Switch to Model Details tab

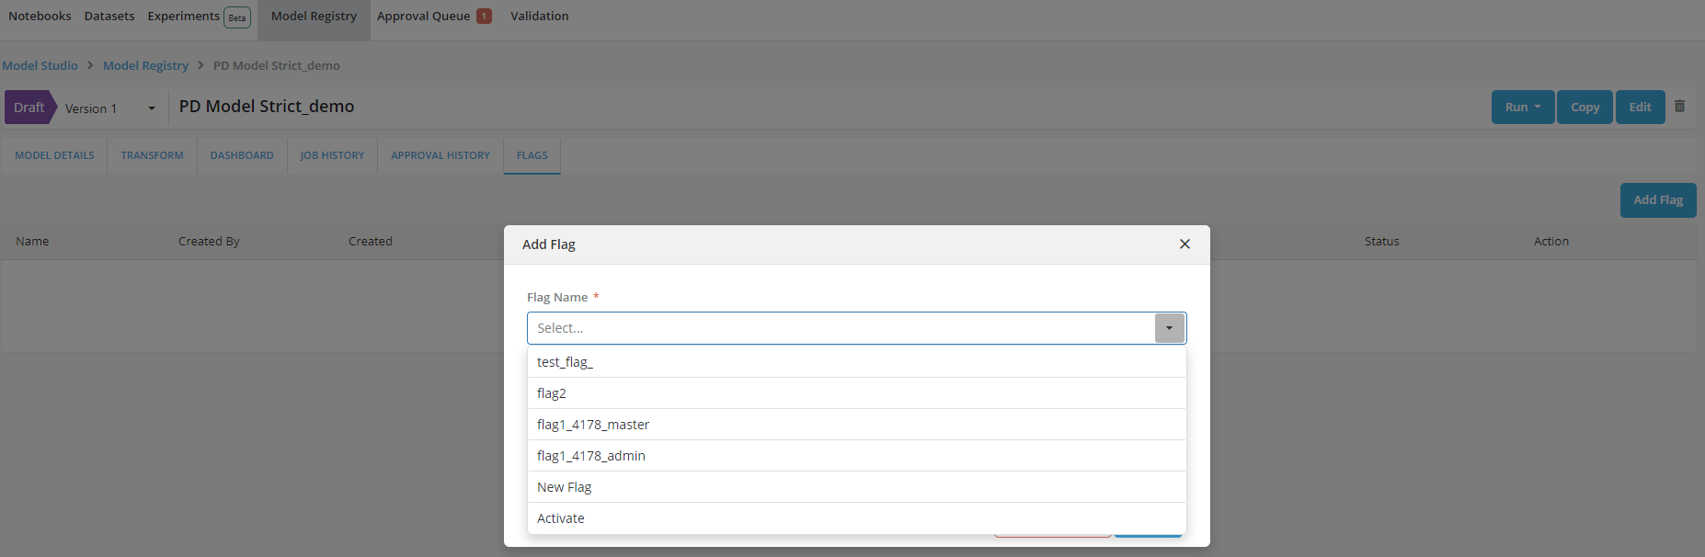(x=54, y=155)
